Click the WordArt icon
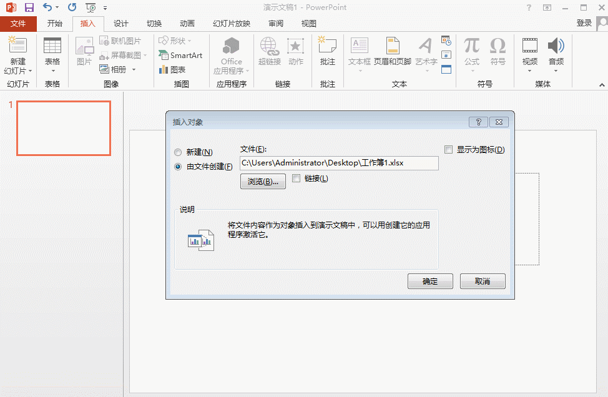Screen dimensions: 608x397 (x=426, y=46)
